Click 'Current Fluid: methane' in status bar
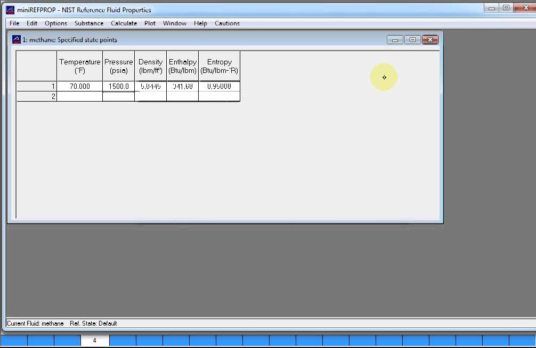 (35, 324)
